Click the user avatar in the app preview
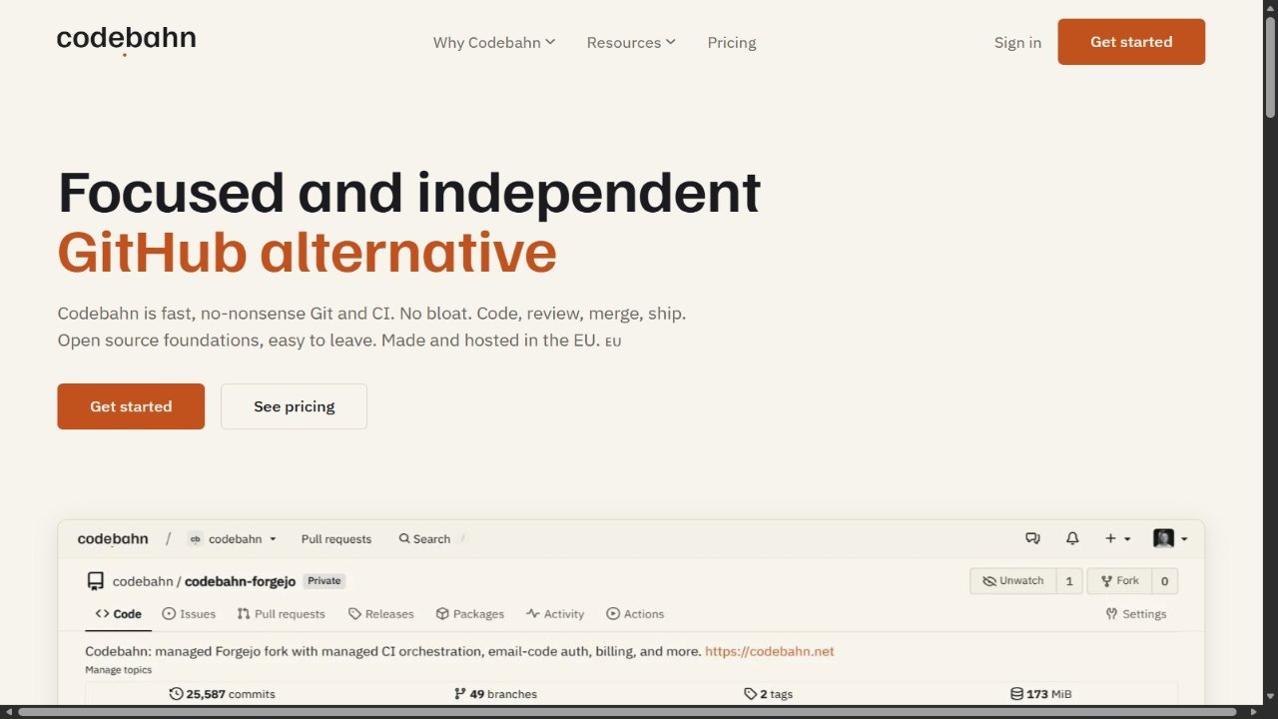The height and width of the screenshot is (719, 1278). tap(1163, 538)
